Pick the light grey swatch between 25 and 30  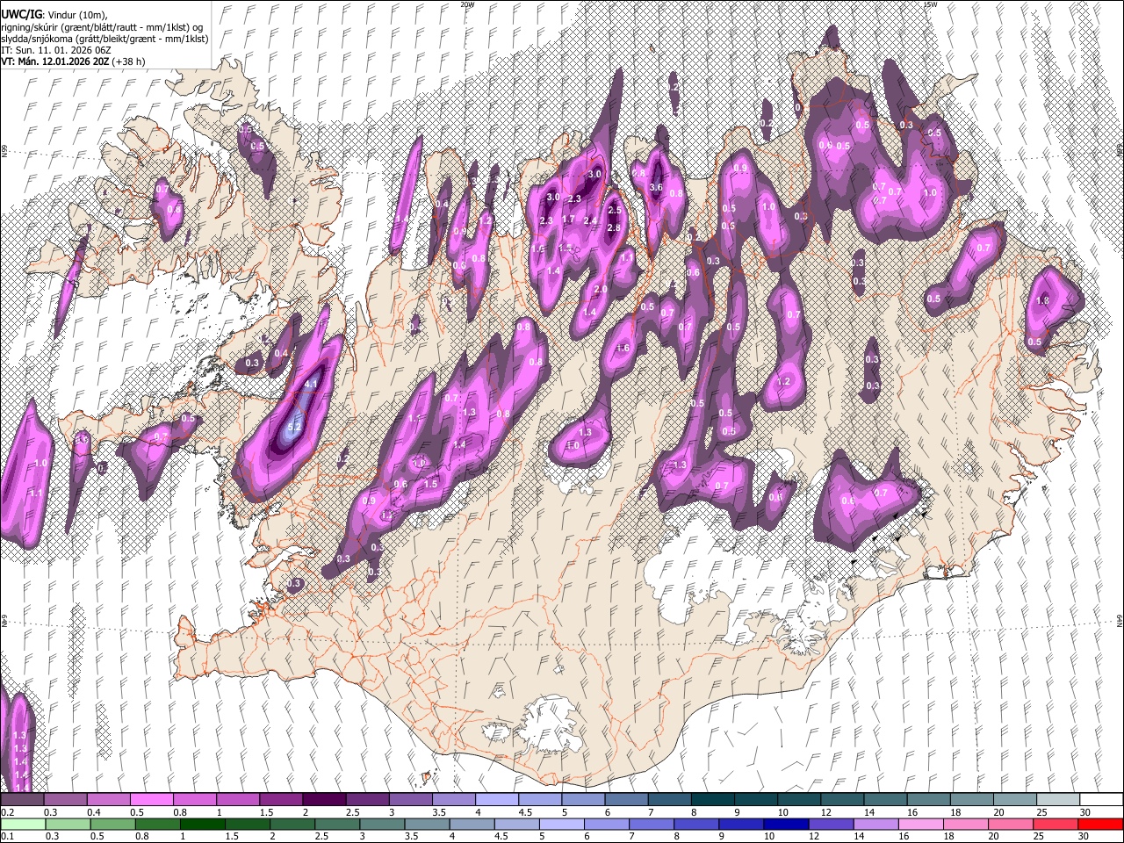click(x=1058, y=800)
